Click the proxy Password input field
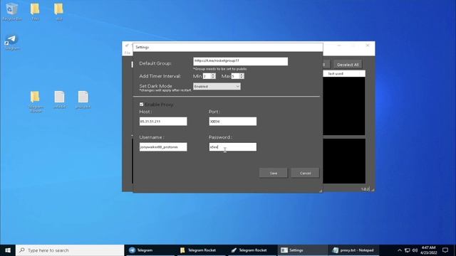This screenshot has height=256, width=456. click(x=233, y=147)
